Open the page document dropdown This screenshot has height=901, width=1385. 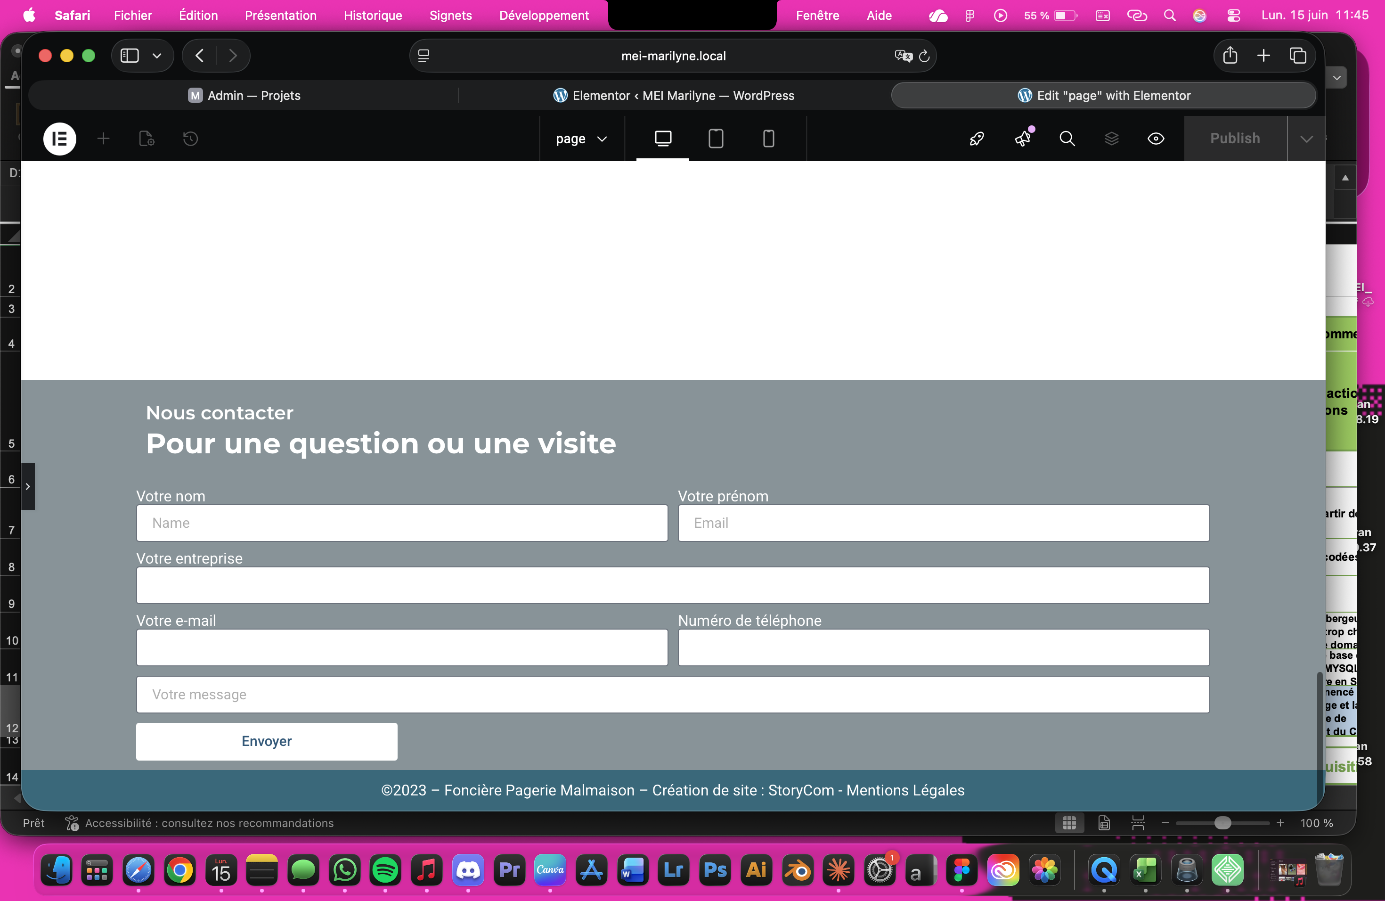coord(581,139)
